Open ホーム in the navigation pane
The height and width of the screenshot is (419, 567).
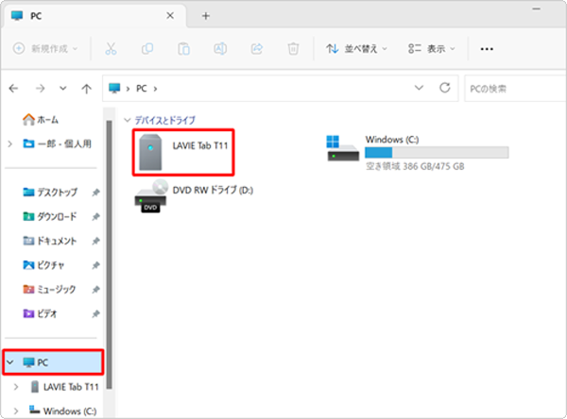(x=40, y=120)
